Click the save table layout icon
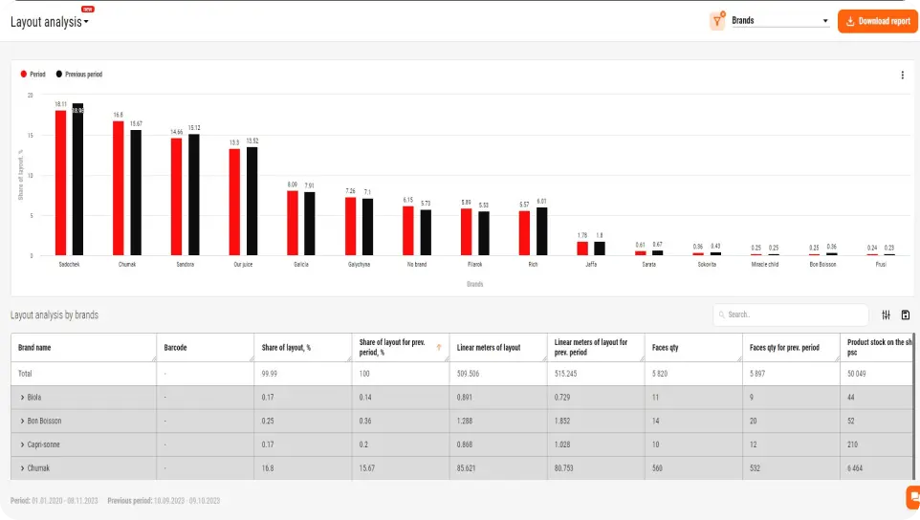Viewport: 920px width, 520px height. point(906,314)
